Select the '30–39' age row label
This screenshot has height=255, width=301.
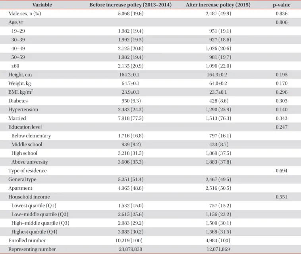(x=18, y=40)
